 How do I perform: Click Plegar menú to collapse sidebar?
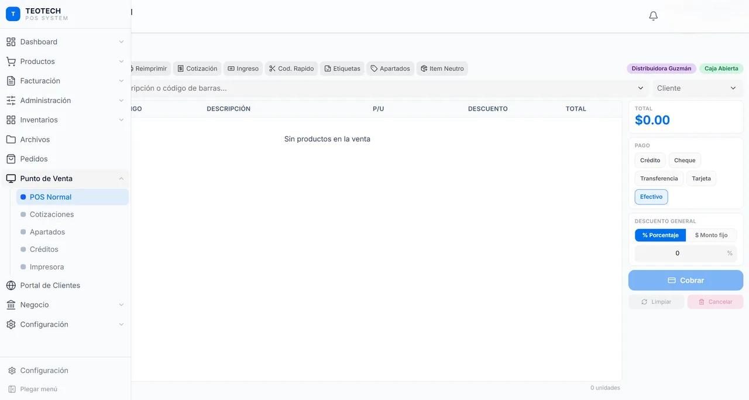(x=39, y=389)
